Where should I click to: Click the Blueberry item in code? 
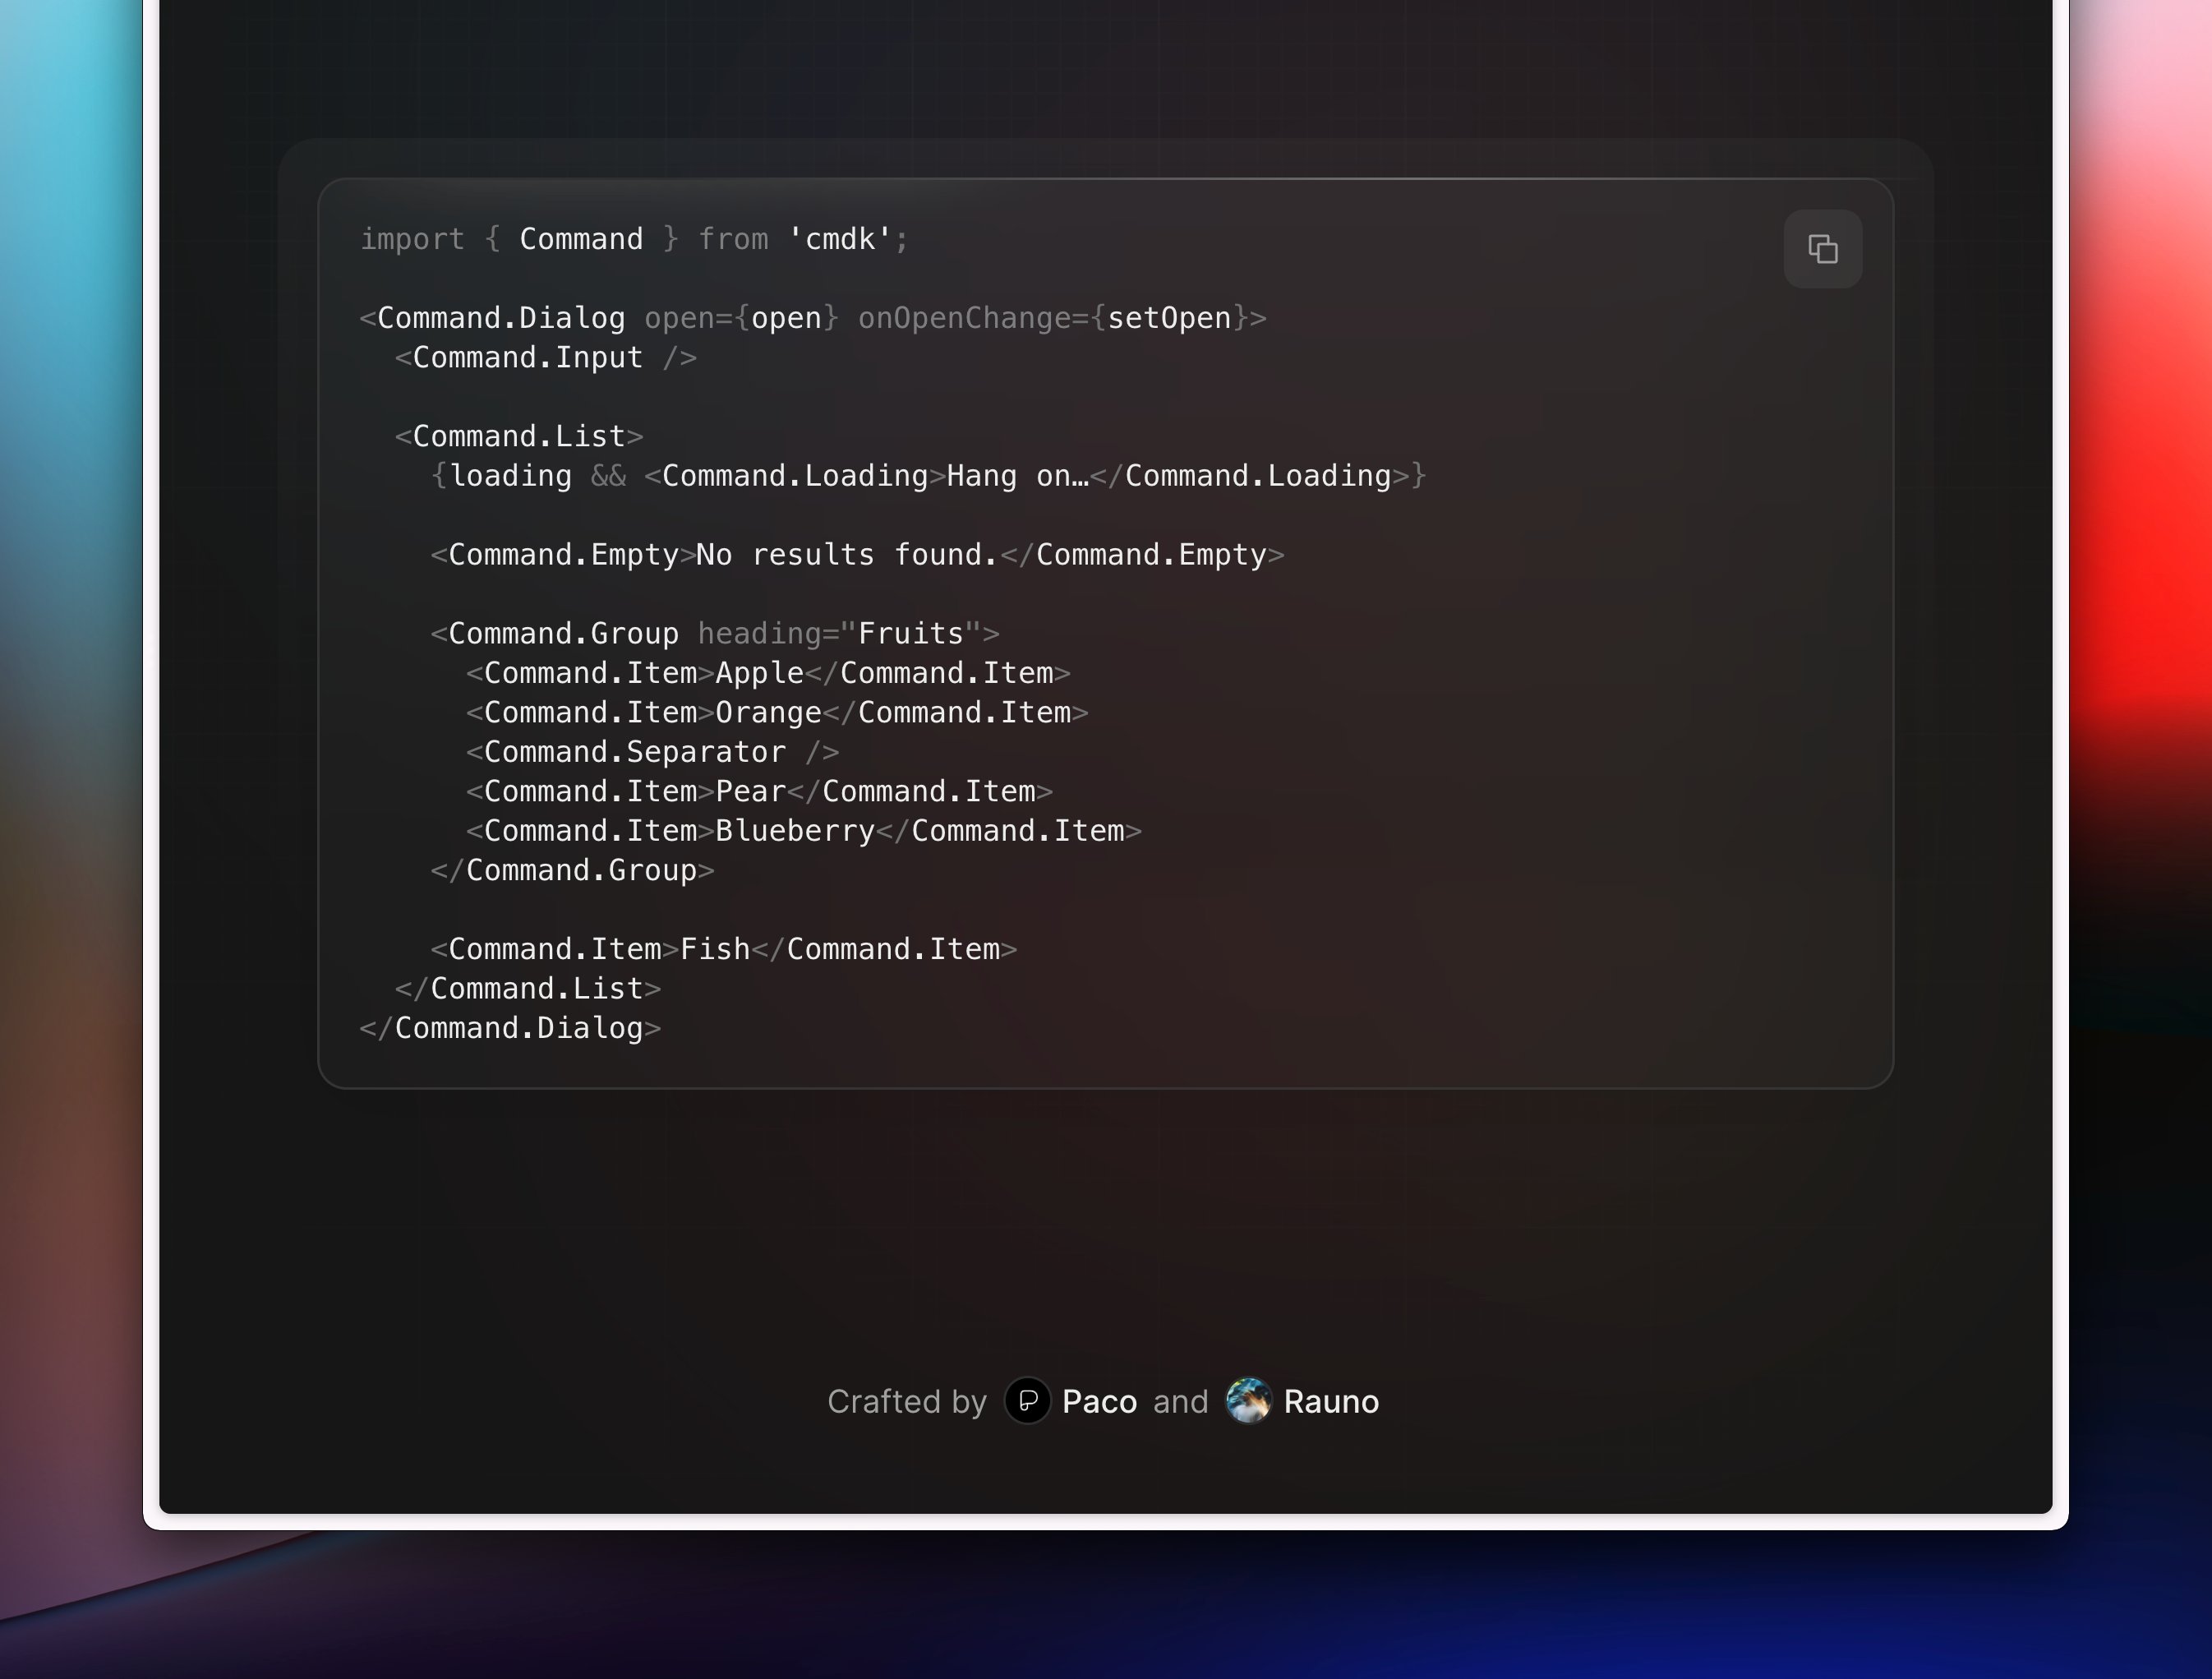[x=795, y=831]
